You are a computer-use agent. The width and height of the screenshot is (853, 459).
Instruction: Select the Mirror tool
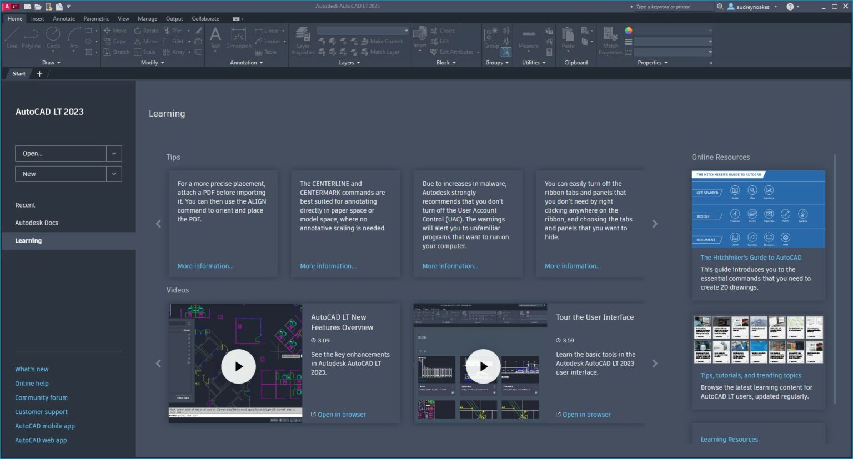[145, 41]
